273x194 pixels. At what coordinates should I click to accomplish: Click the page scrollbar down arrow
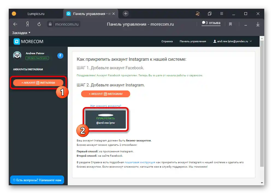[x=262, y=183]
